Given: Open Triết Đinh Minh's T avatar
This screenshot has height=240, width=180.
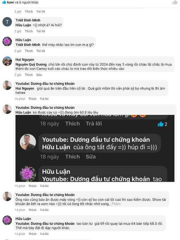Looking at the screenshot, I should [7, 22].
